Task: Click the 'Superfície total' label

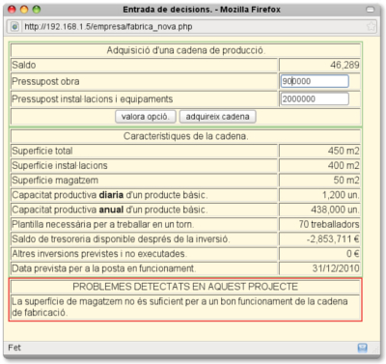Action: (42, 151)
